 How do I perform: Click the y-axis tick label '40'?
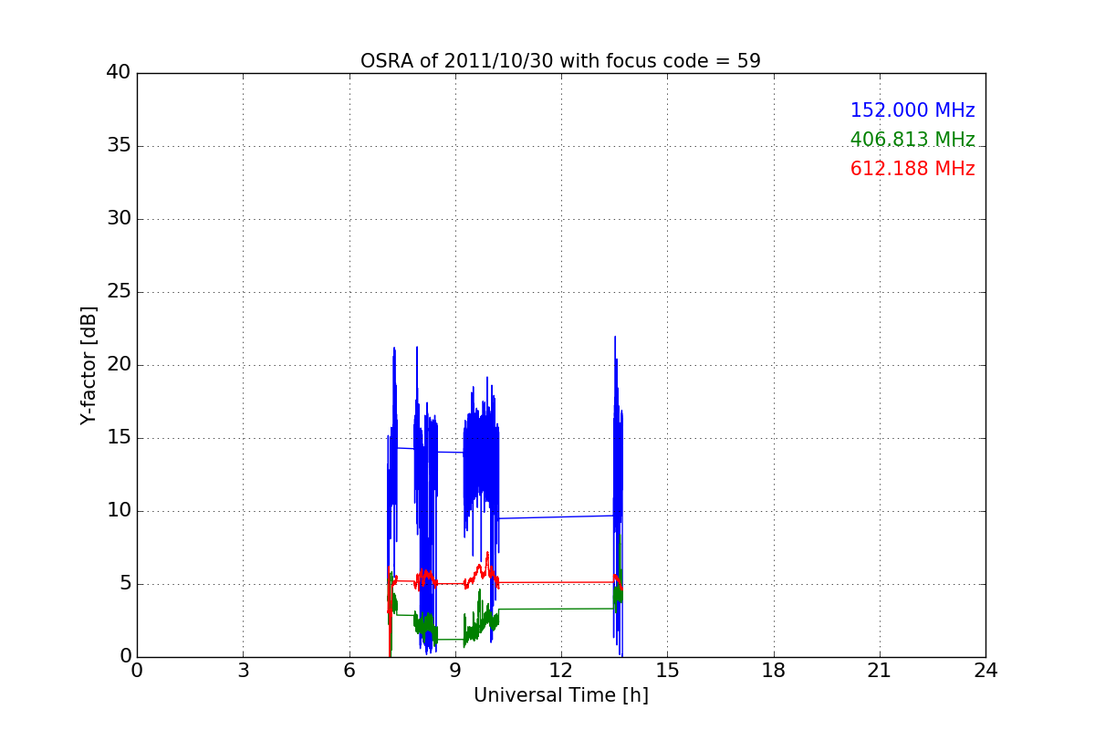tap(119, 73)
